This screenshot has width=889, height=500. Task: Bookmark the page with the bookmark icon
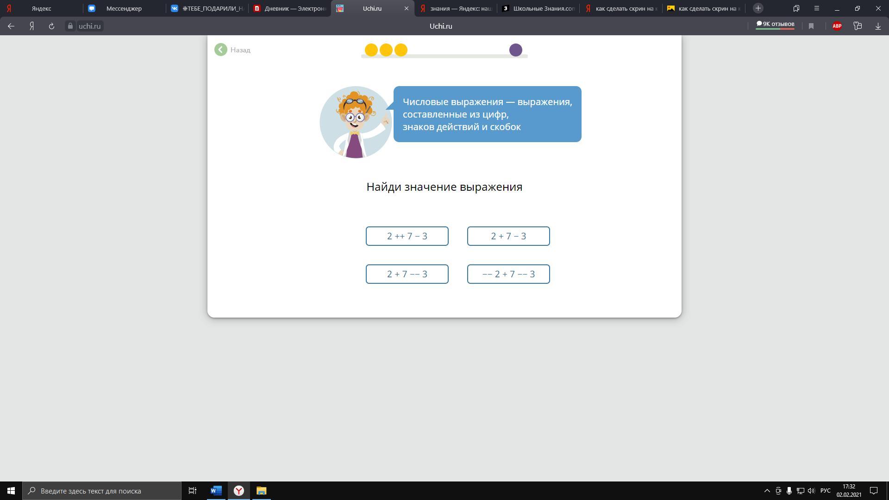[811, 26]
